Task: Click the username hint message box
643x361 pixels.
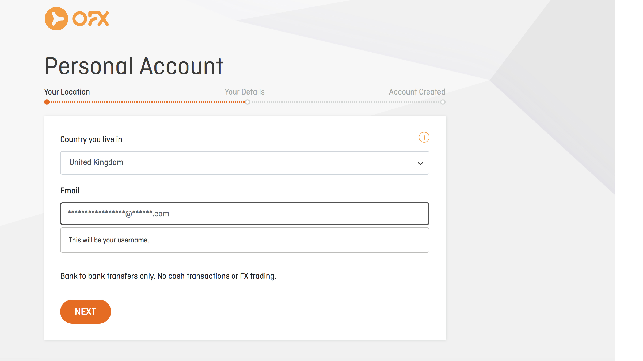Action: (x=244, y=240)
